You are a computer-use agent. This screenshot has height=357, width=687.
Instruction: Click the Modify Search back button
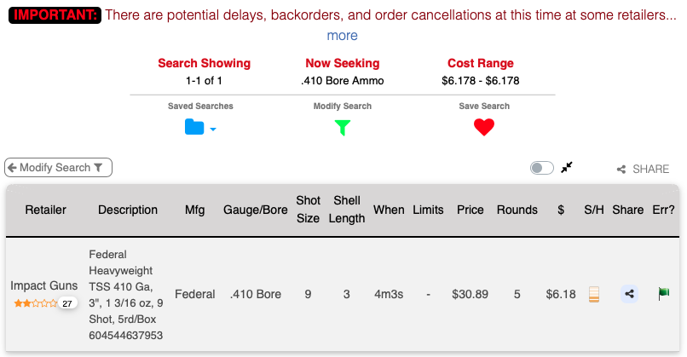point(59,168)
